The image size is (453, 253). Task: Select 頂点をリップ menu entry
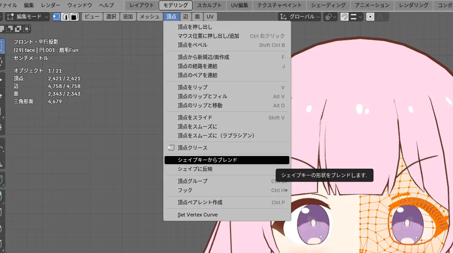click(227, 87)
